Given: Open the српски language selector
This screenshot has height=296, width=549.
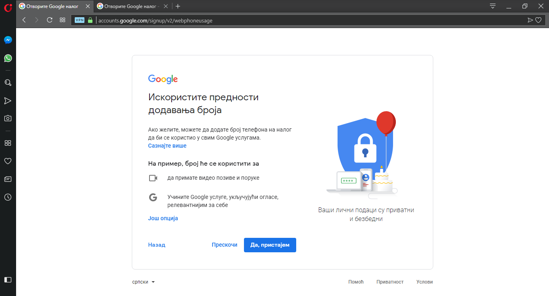Looking at the screenshot, I should point(143,282).
